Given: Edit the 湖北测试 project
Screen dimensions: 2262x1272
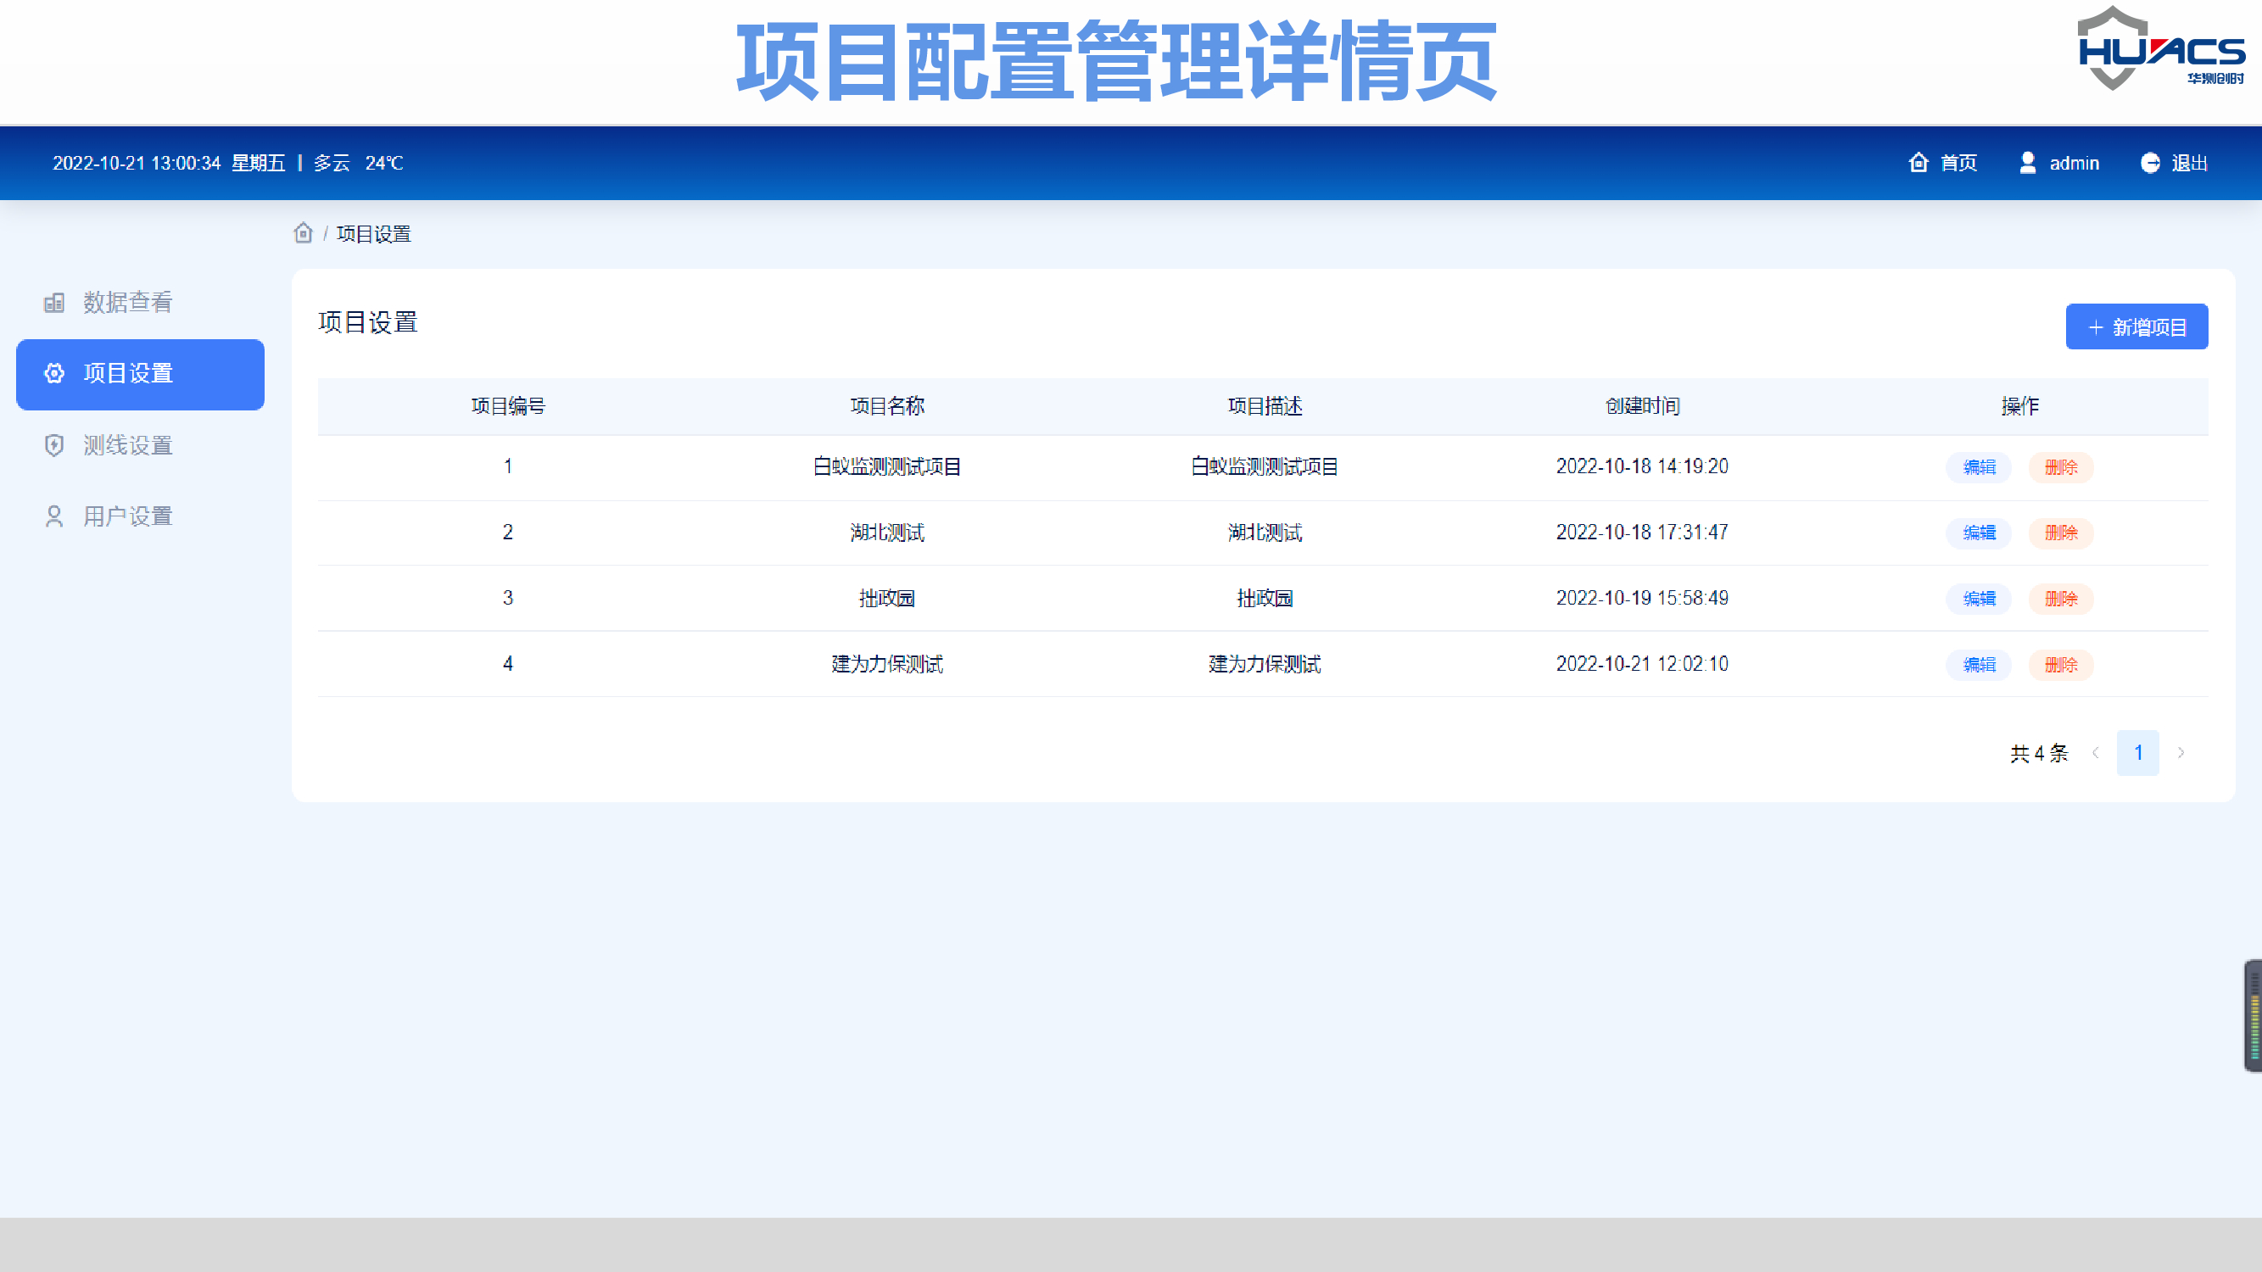Looking at the screenshot, I should coord(1979,533).
